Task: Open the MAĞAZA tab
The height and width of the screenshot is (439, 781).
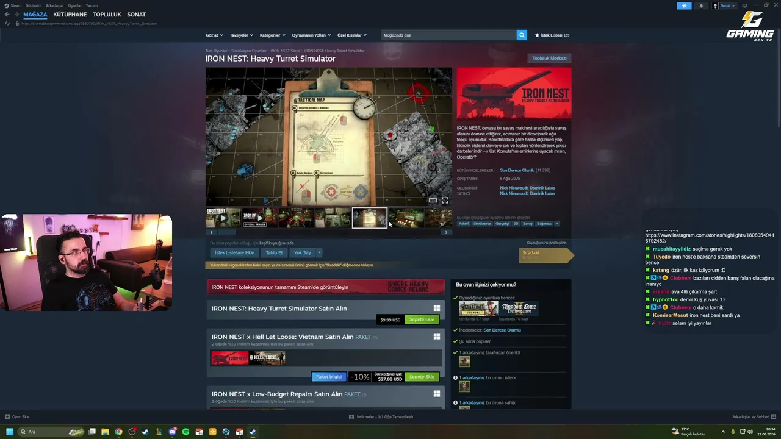Action: (35, 15)
